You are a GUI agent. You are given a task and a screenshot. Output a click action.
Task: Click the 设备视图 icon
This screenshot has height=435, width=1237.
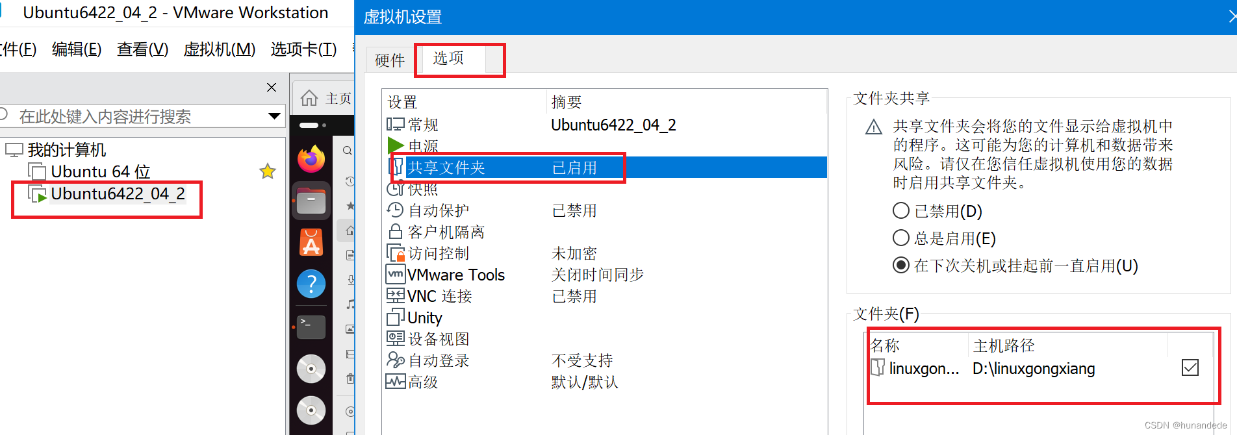[x=395, y=338]
